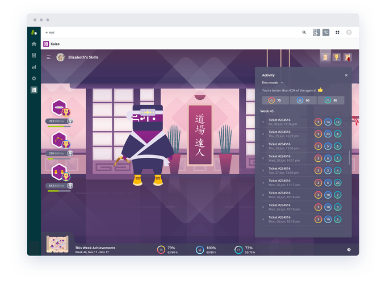
Task: Expand the Fri, 30 Jun, 17:36 pm ticket
Action: [263, 121]
